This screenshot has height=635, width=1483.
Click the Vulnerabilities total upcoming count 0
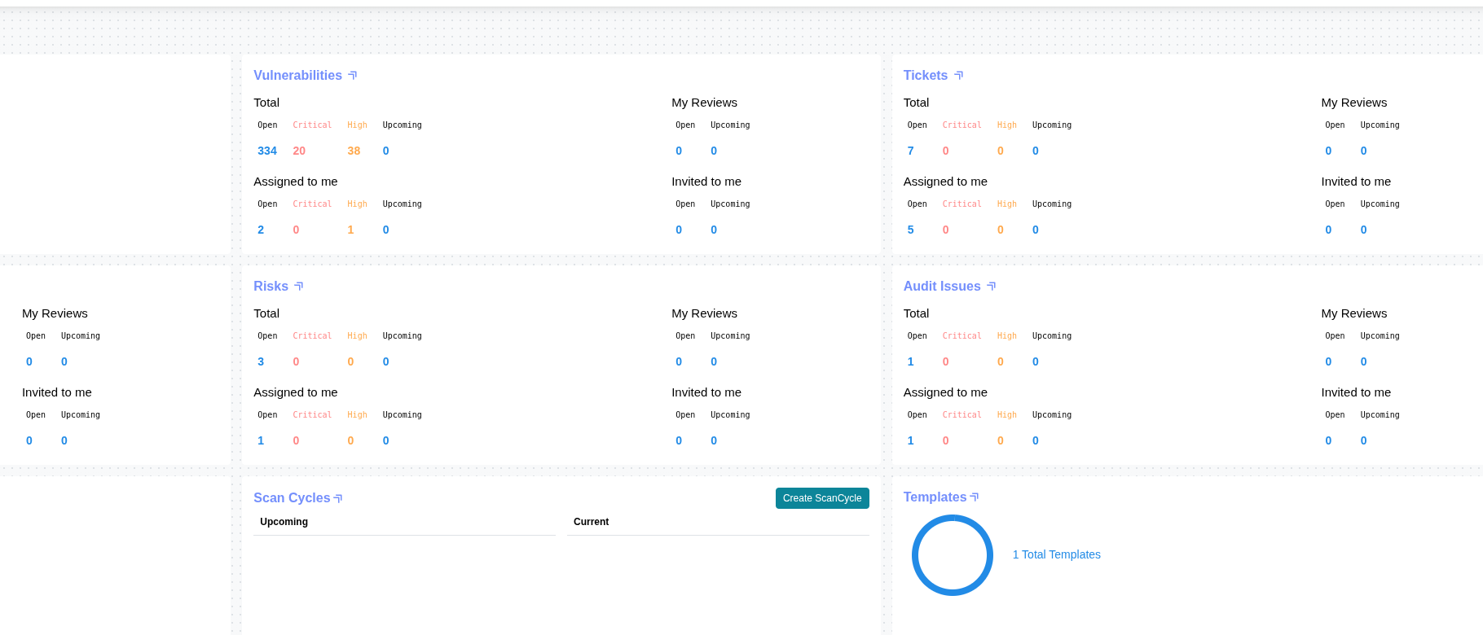tap(386, 151)
